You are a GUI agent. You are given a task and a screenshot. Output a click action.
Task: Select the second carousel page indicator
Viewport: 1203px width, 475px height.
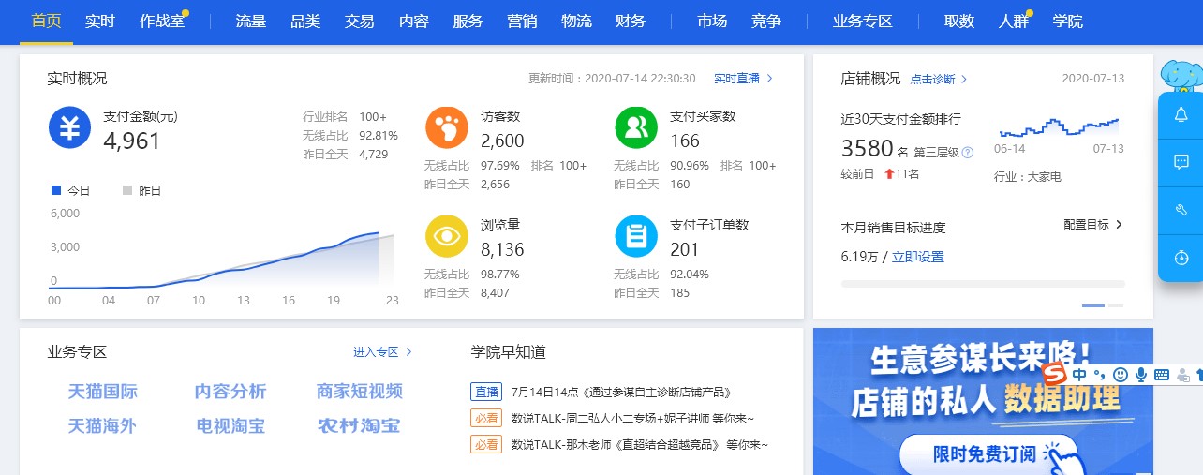point(1116,305)
